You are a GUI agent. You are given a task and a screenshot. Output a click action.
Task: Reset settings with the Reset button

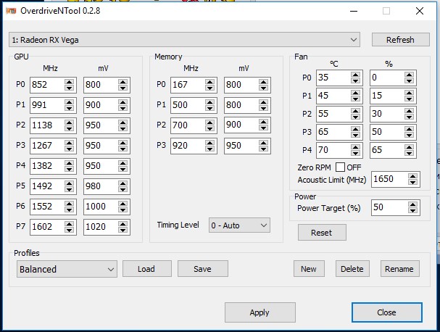click(322, 233)
